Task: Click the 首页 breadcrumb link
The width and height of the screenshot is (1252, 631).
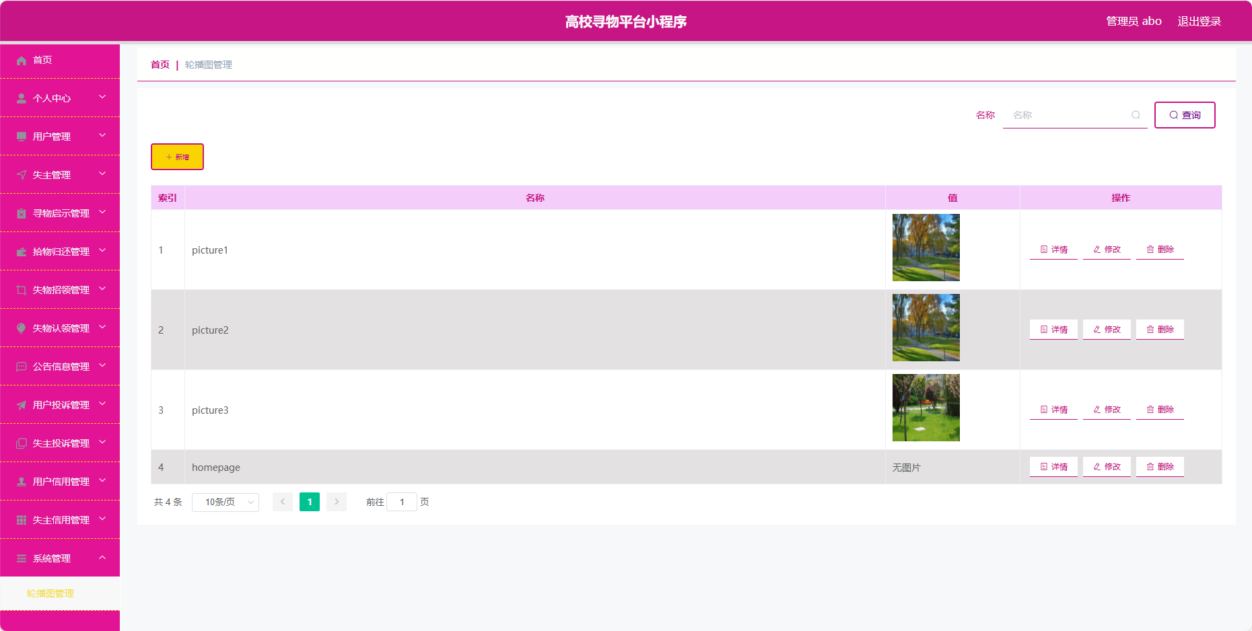Action: click(x=160, y=65)
